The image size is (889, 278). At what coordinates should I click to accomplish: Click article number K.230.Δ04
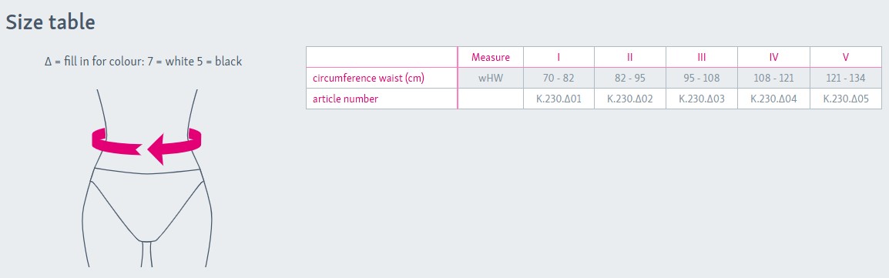tap(773, 99)
